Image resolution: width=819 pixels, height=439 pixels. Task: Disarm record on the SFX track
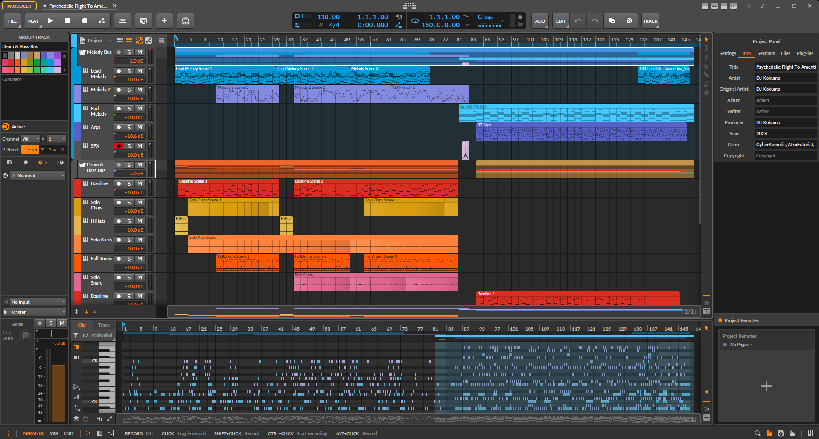(119, 146)
